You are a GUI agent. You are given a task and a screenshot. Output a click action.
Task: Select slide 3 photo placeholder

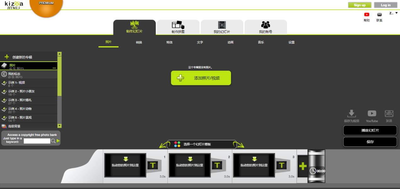[254, 165]
